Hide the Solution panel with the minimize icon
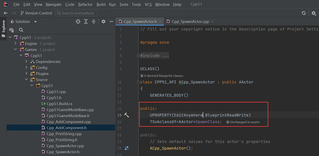 pyautogui.click(x=111, y=22)
